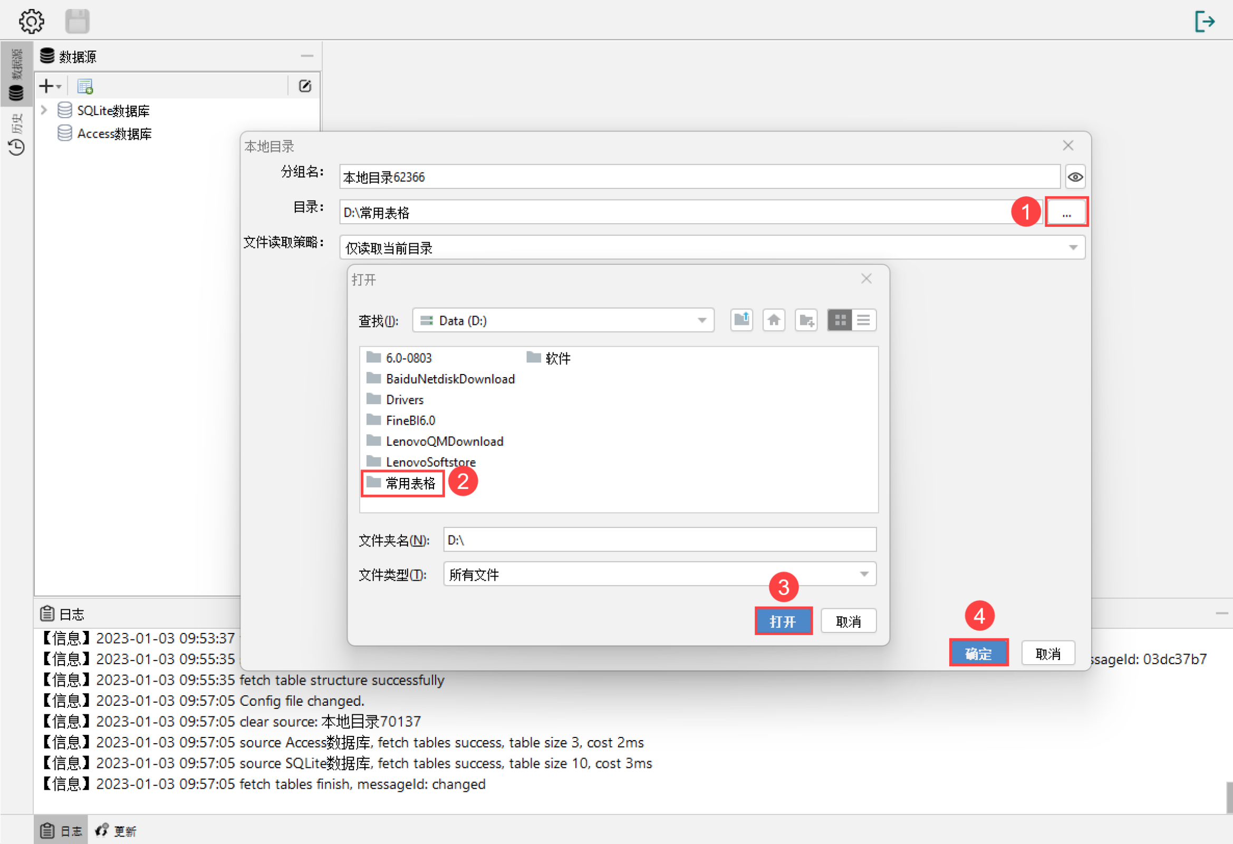
Task: Go up one folder level icon
Action: (x=741, y=320)
